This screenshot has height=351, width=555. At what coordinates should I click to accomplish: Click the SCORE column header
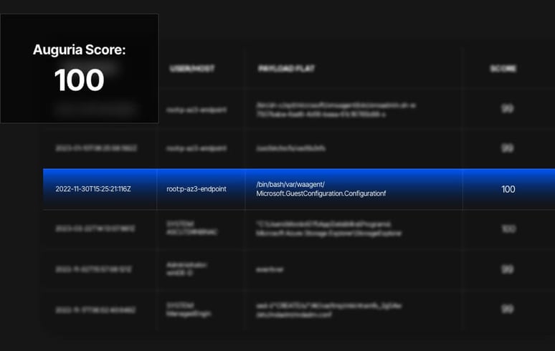tap(503, 69)
